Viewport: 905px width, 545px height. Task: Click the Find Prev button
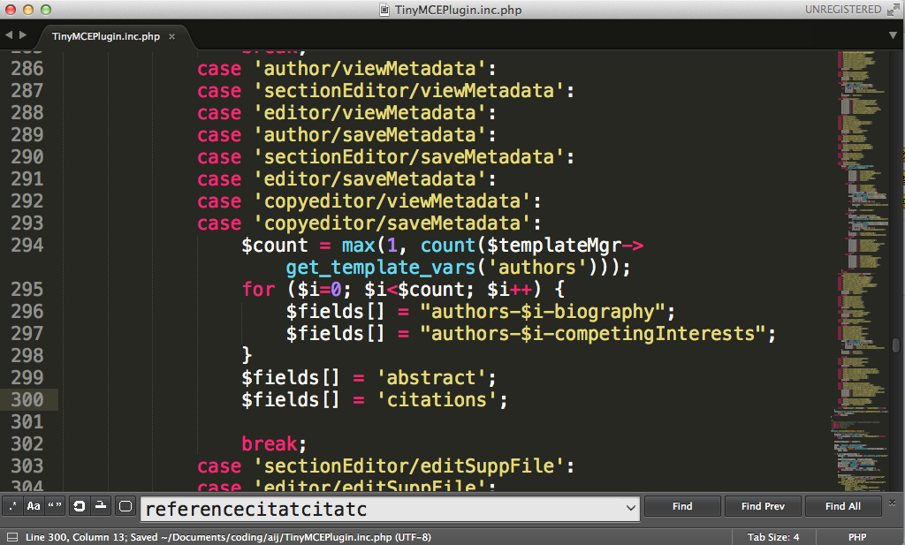763,506
